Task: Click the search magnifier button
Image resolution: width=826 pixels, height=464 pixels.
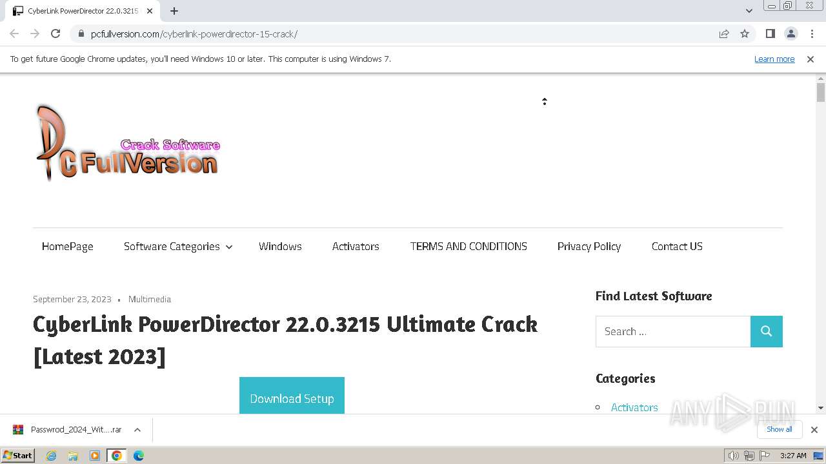Action: pos(767,331)
